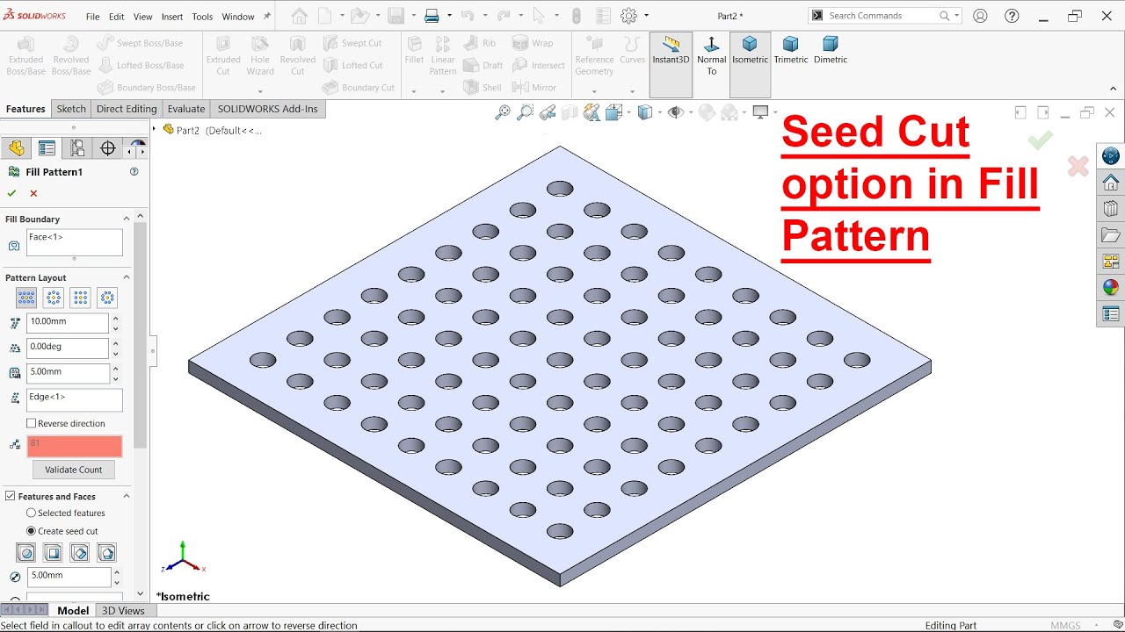
Task: Open the Display Style icon
Action: point(646,112)
